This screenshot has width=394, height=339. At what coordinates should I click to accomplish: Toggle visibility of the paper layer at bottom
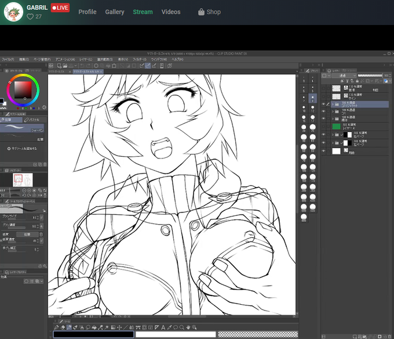click(324, 151)
